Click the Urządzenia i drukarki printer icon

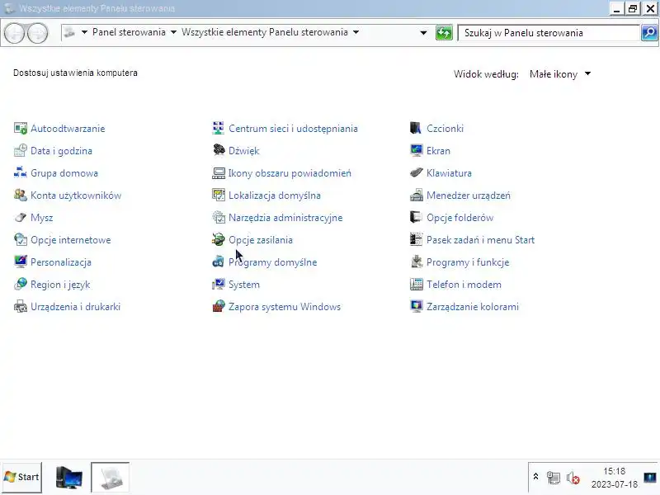[x=20, y=307]
